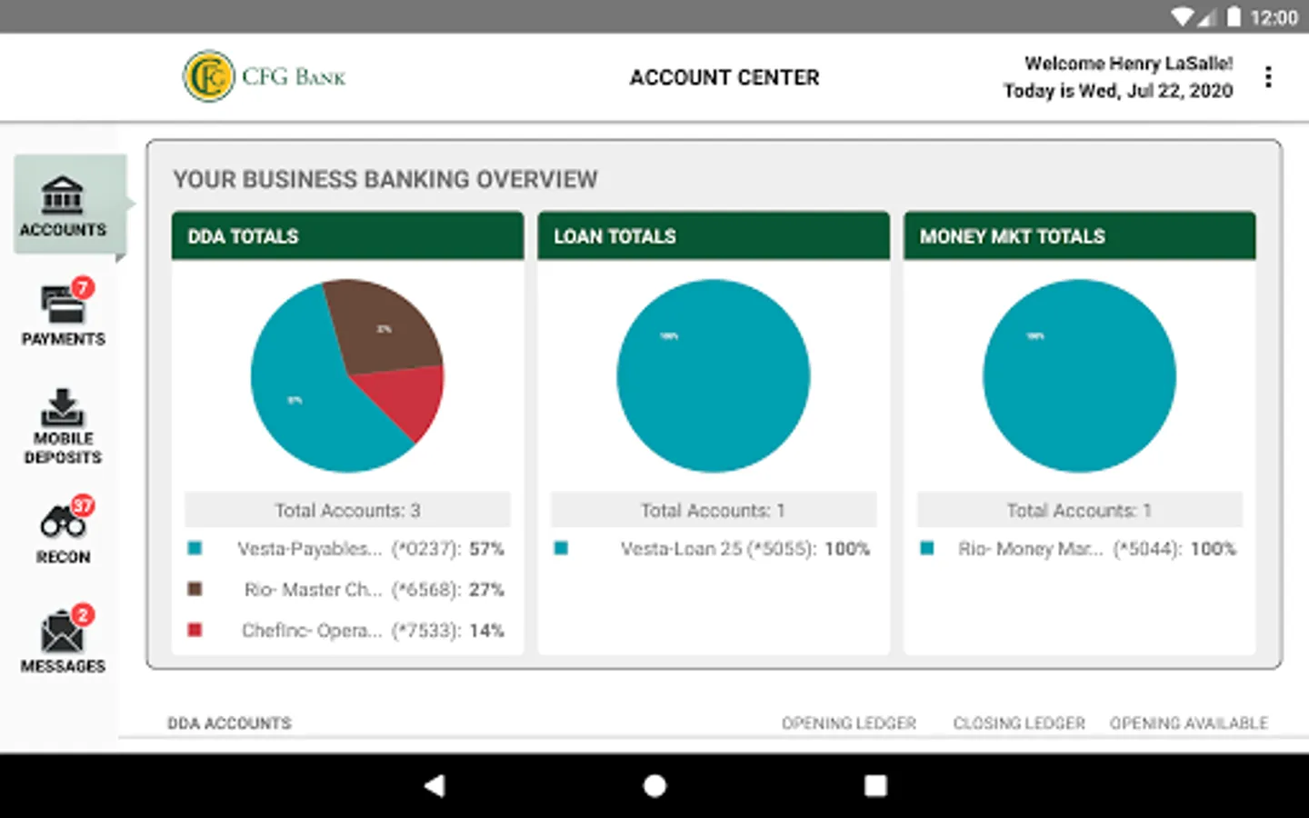Select the DDA Totals card header

(348, 236)
